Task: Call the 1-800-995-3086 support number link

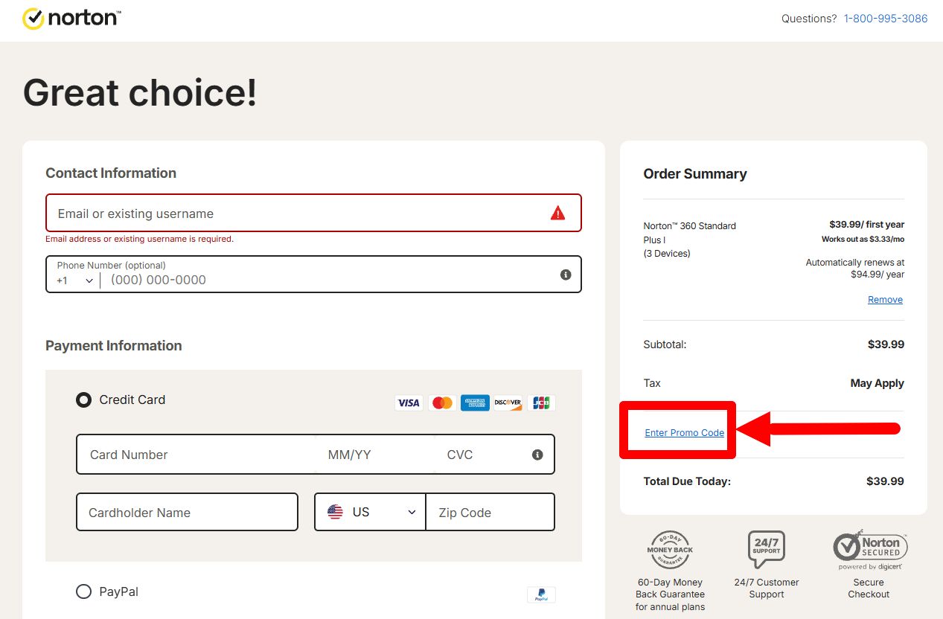Action: coord(885,19)
